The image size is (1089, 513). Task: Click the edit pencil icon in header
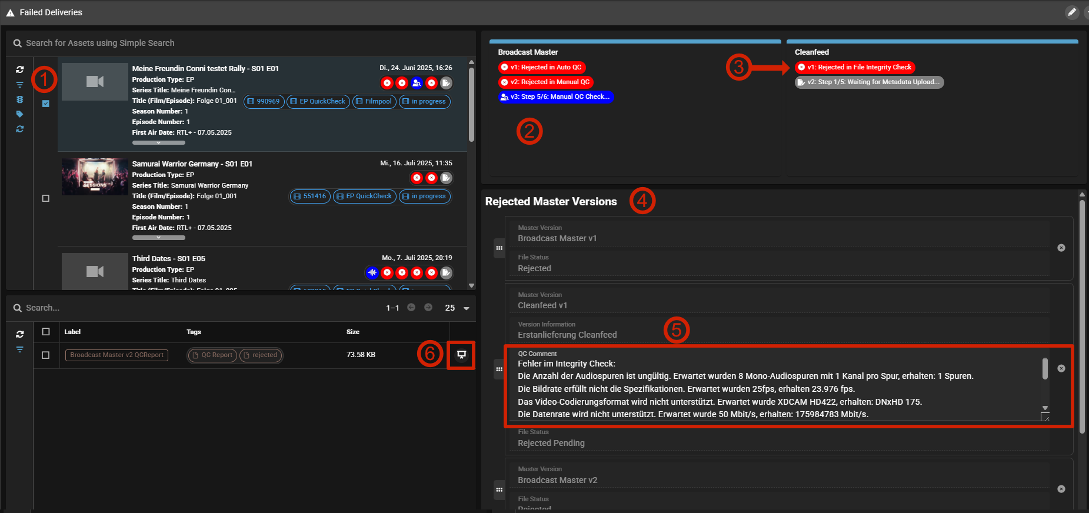click(x=1072, y=12)
